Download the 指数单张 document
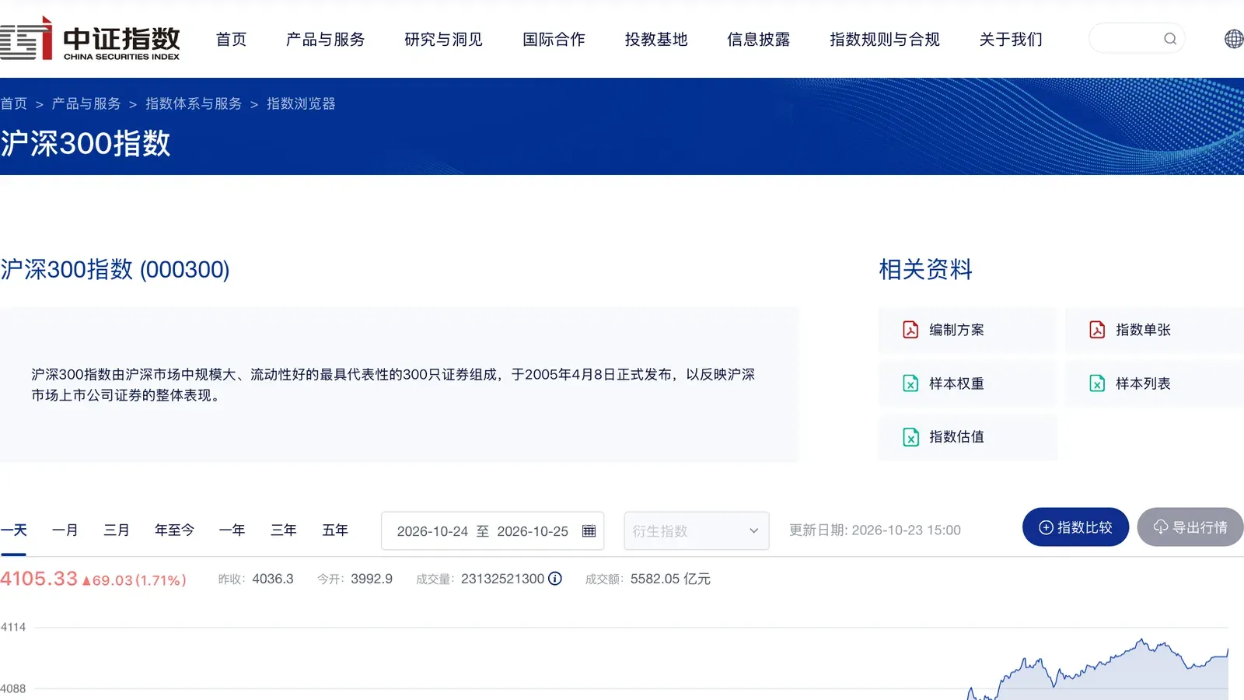 pyautogui.click(x=1155, y=330)
